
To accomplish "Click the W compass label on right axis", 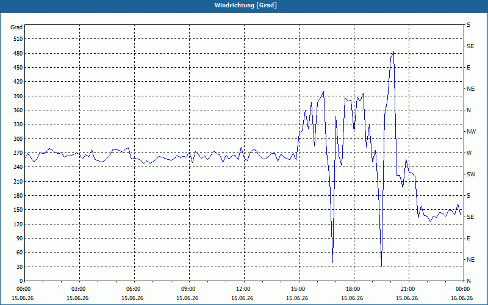I will pos(469,153).
